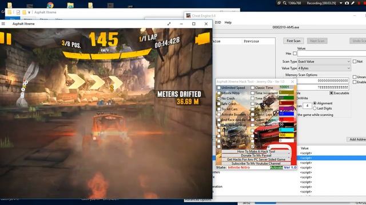Enable End Race And Be 1st checkbox
The height and width of the screenshot is (205, 366).
pos(218,120)
